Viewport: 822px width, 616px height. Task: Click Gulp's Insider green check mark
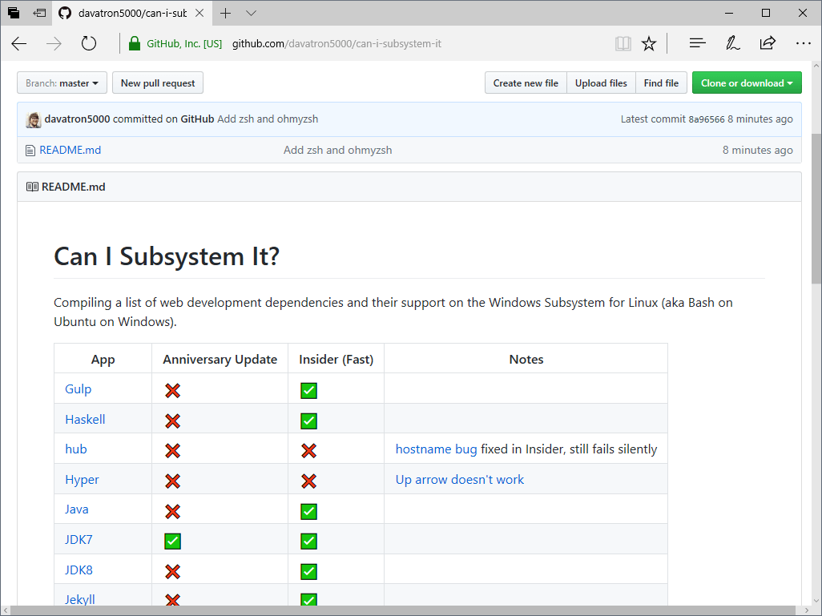(x=308, y=390)
